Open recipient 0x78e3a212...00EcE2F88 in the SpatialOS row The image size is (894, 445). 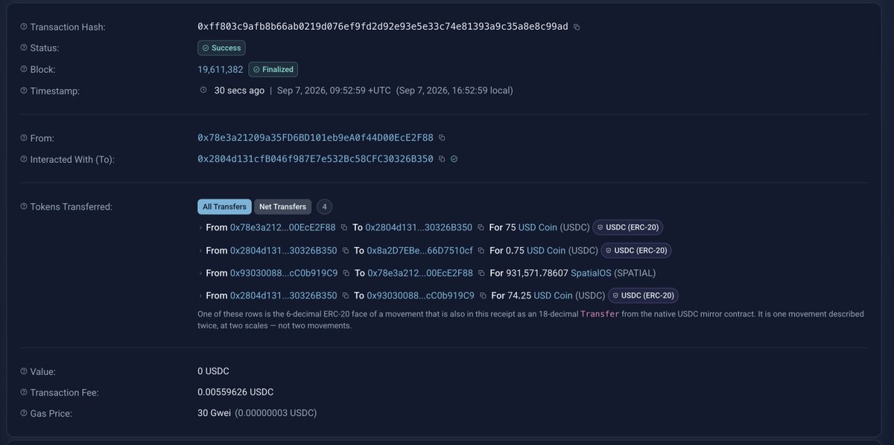click(420, 273)
